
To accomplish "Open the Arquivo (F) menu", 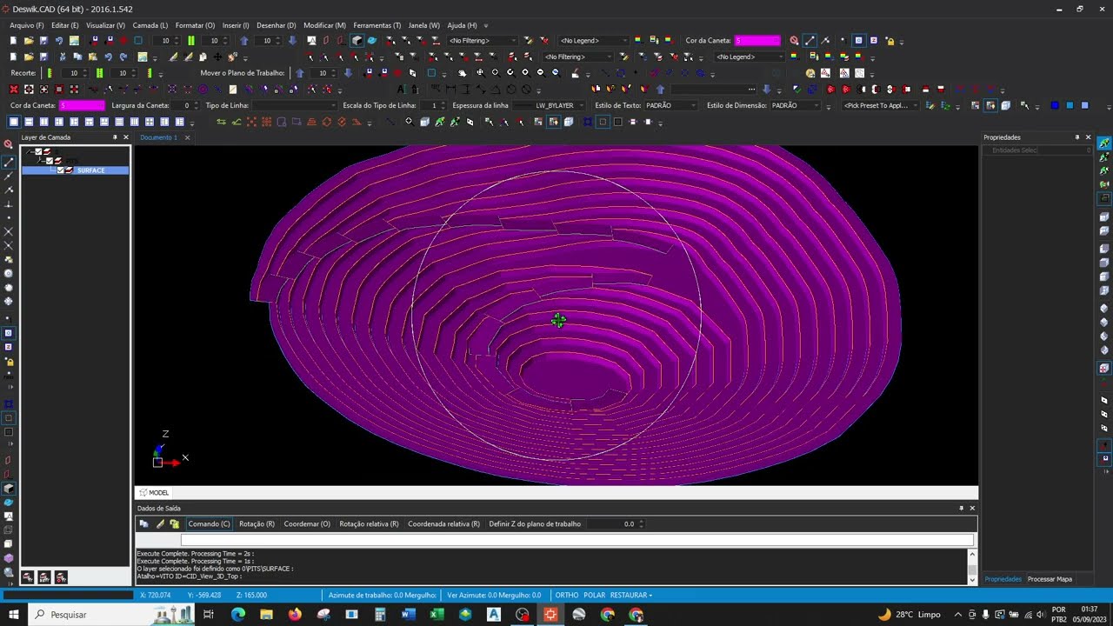I will [x=26, y=25].
